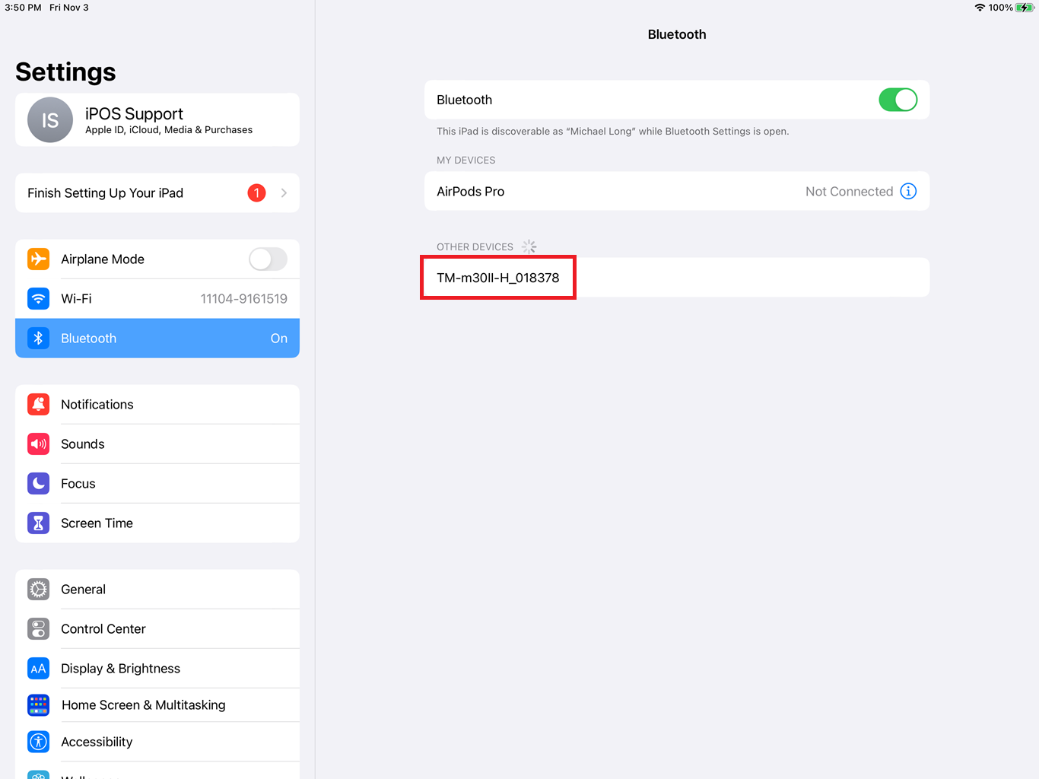The width and height of the screenshot is (1039, 779).
Task: Open the Screen Time hourglass icon
Action: [39, 523]
